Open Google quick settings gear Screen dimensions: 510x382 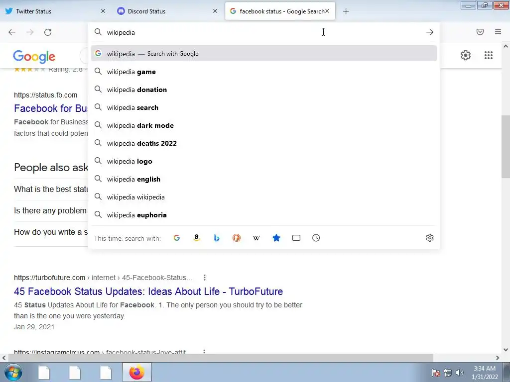coord(466,55)
